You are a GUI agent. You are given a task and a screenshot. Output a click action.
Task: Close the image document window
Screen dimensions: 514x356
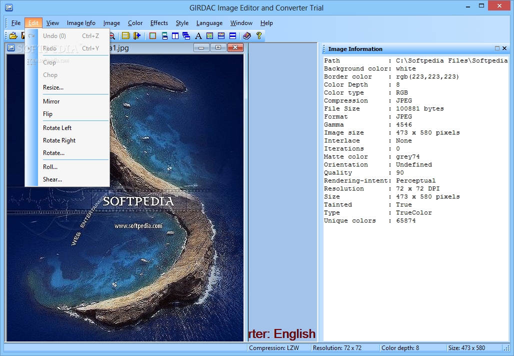(x=235, y=48)
